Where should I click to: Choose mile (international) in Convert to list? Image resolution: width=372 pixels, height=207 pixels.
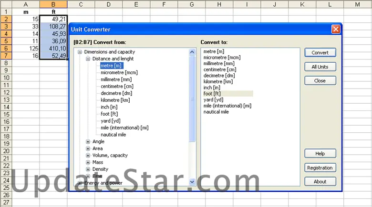tap(227, 106)
